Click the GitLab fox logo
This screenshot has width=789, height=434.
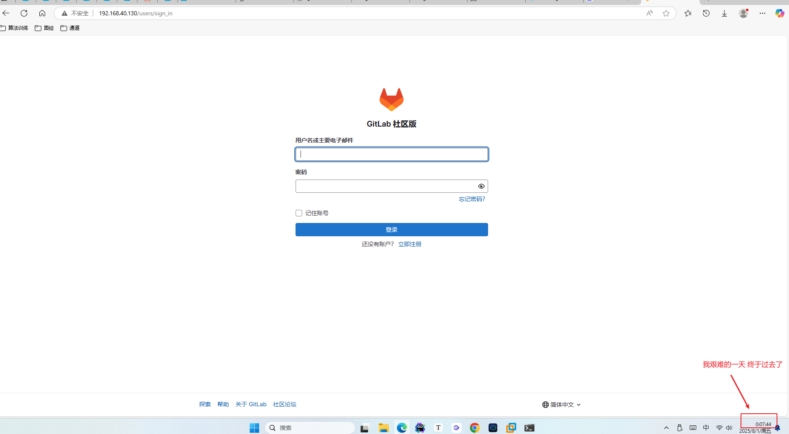pyautogui.click(x=392, y=99)
